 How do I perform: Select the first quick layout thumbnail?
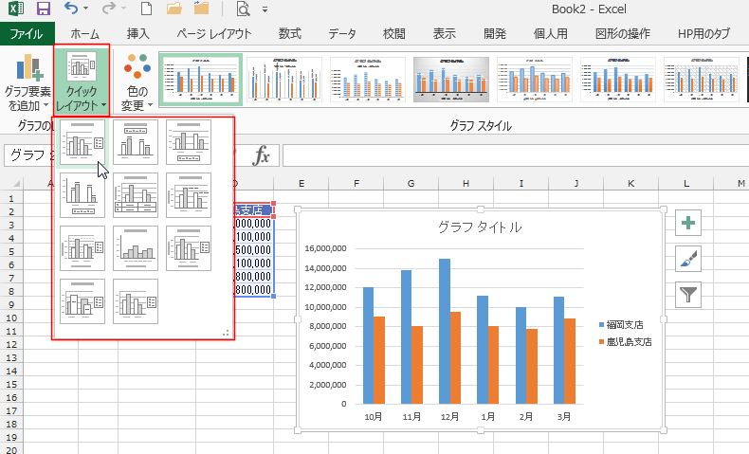tap(82, 142)
